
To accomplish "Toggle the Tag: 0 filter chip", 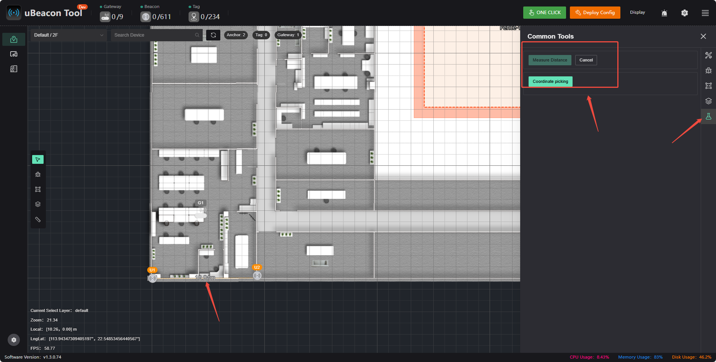I will 261,35.
